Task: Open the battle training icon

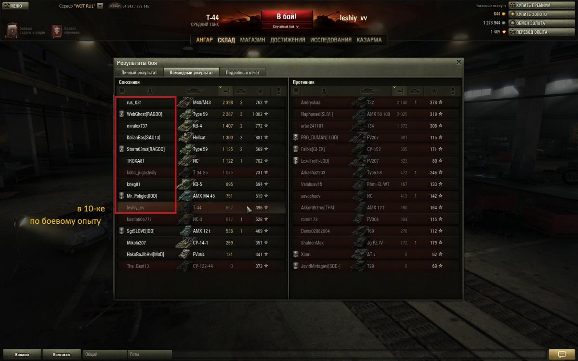Action: coord(57,30)
